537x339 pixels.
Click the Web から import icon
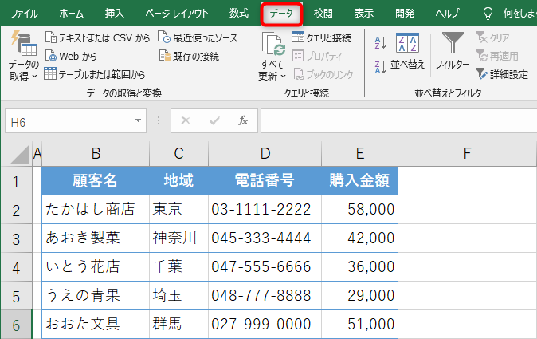point(51,56)
